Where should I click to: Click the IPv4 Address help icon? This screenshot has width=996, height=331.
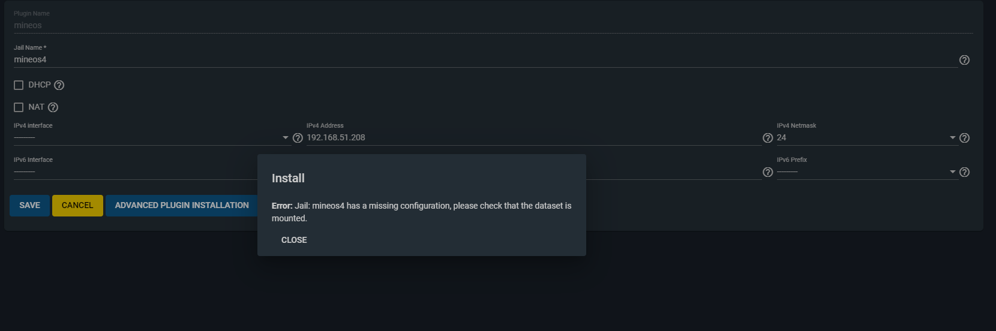(767, 138)
